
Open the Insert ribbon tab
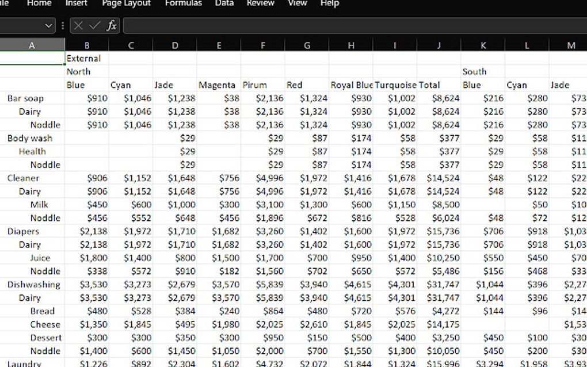coord(76,3)
